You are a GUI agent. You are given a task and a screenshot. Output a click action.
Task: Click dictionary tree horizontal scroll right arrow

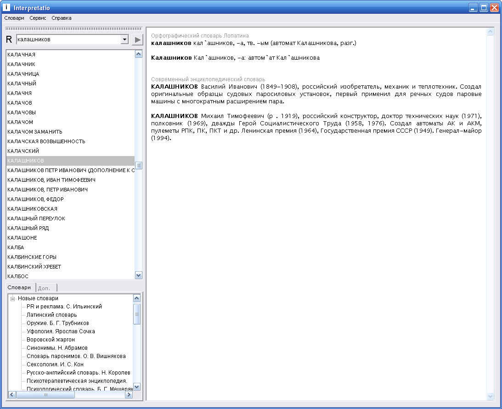[129, 395]
